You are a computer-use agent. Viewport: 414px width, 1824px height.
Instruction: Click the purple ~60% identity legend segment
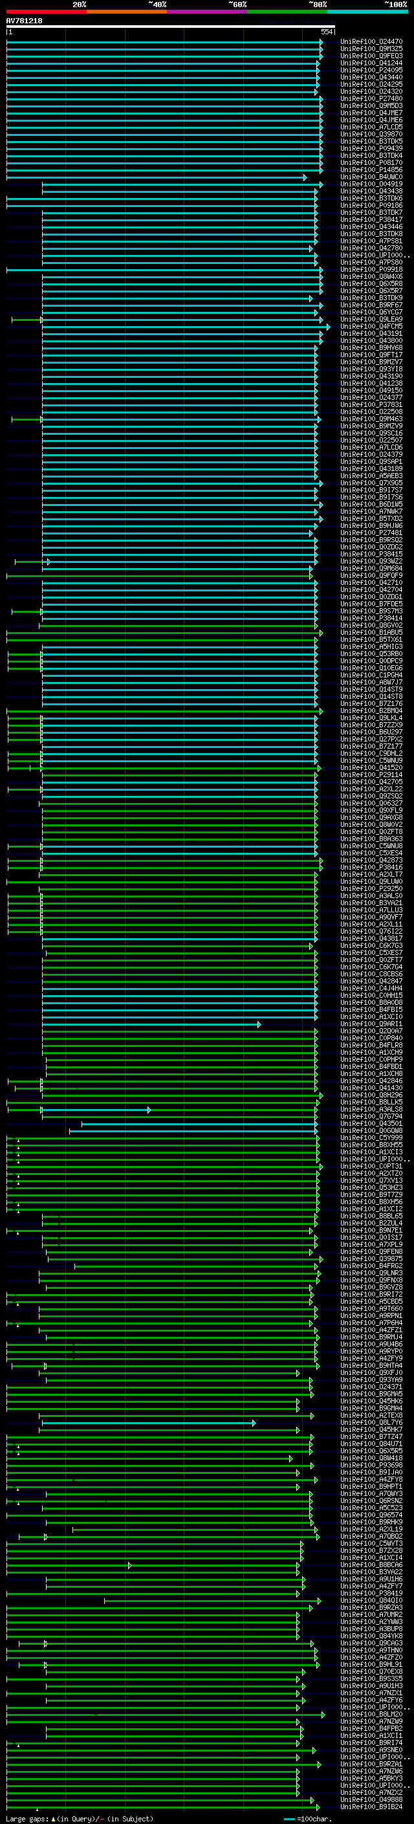point(208,12)
